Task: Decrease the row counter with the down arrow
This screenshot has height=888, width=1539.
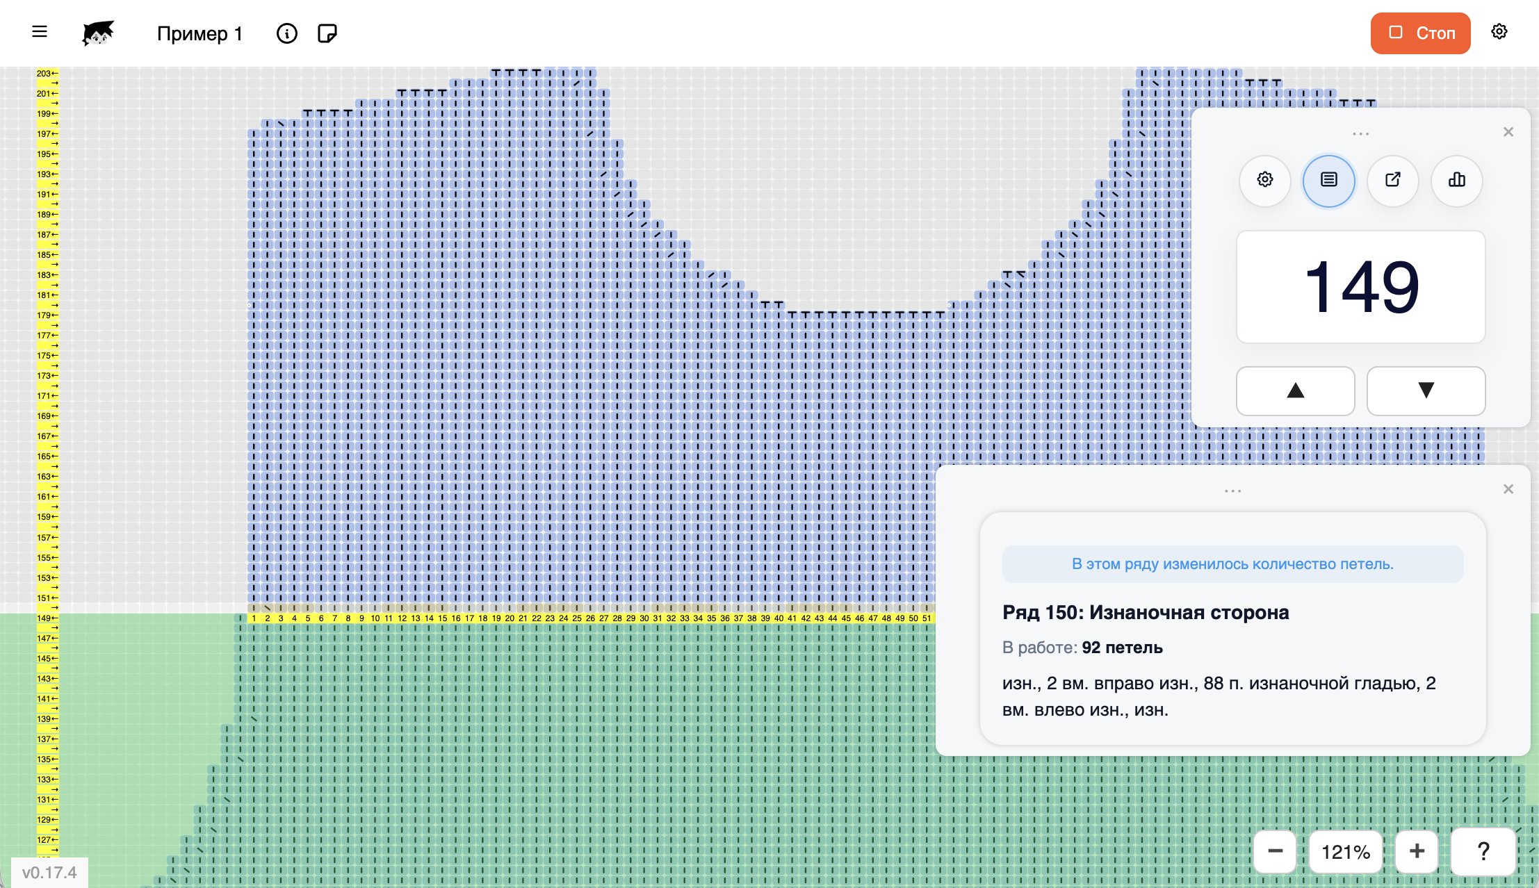Action: (1426, 390)
